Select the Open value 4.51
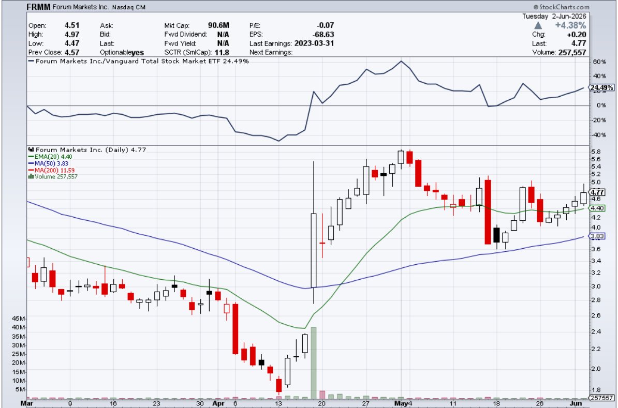This screenshot has width=618, height=408. (x=72, y=26)
